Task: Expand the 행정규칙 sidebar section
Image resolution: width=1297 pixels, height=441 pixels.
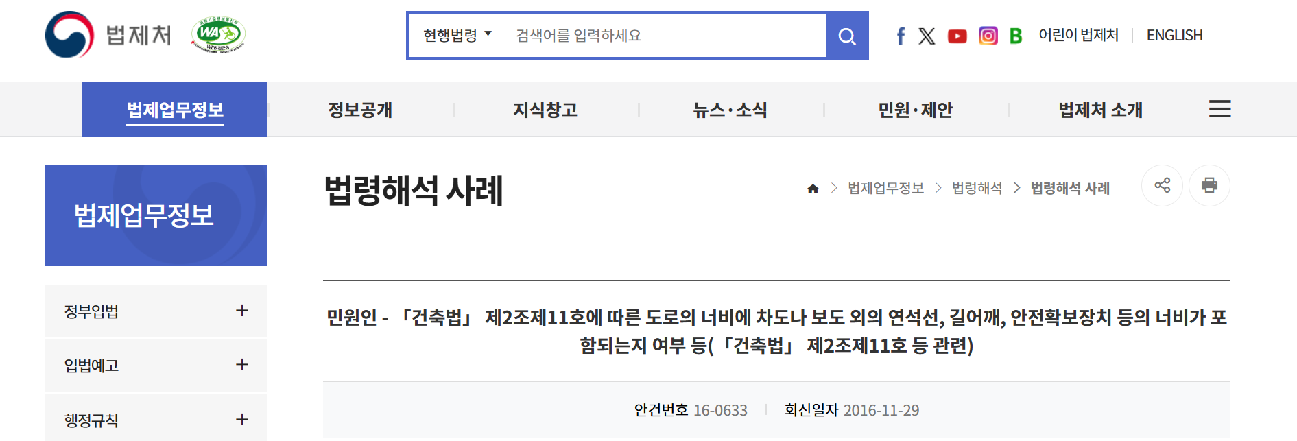Action: tap(241, 419)
